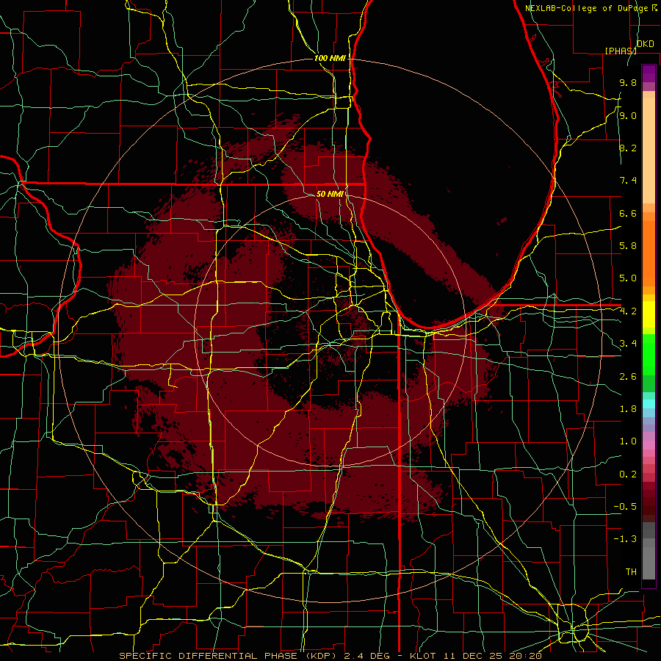Click the [PHAS] units label
This screenshot has width=661, height=661.
621,51
